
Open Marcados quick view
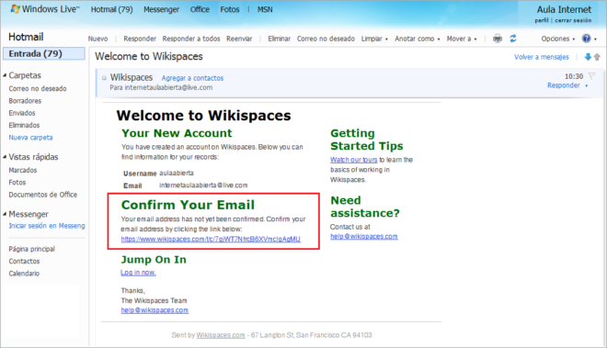(23, 170)
